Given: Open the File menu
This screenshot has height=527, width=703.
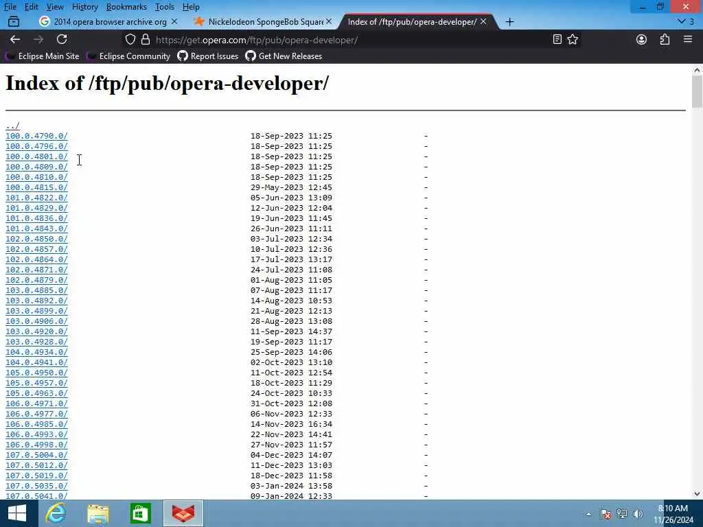Looking at the screenshot, I should (x=10, y=7).
